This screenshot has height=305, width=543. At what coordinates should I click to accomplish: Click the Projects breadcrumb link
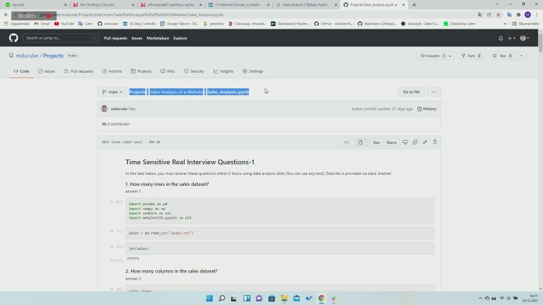coord(137,92)
